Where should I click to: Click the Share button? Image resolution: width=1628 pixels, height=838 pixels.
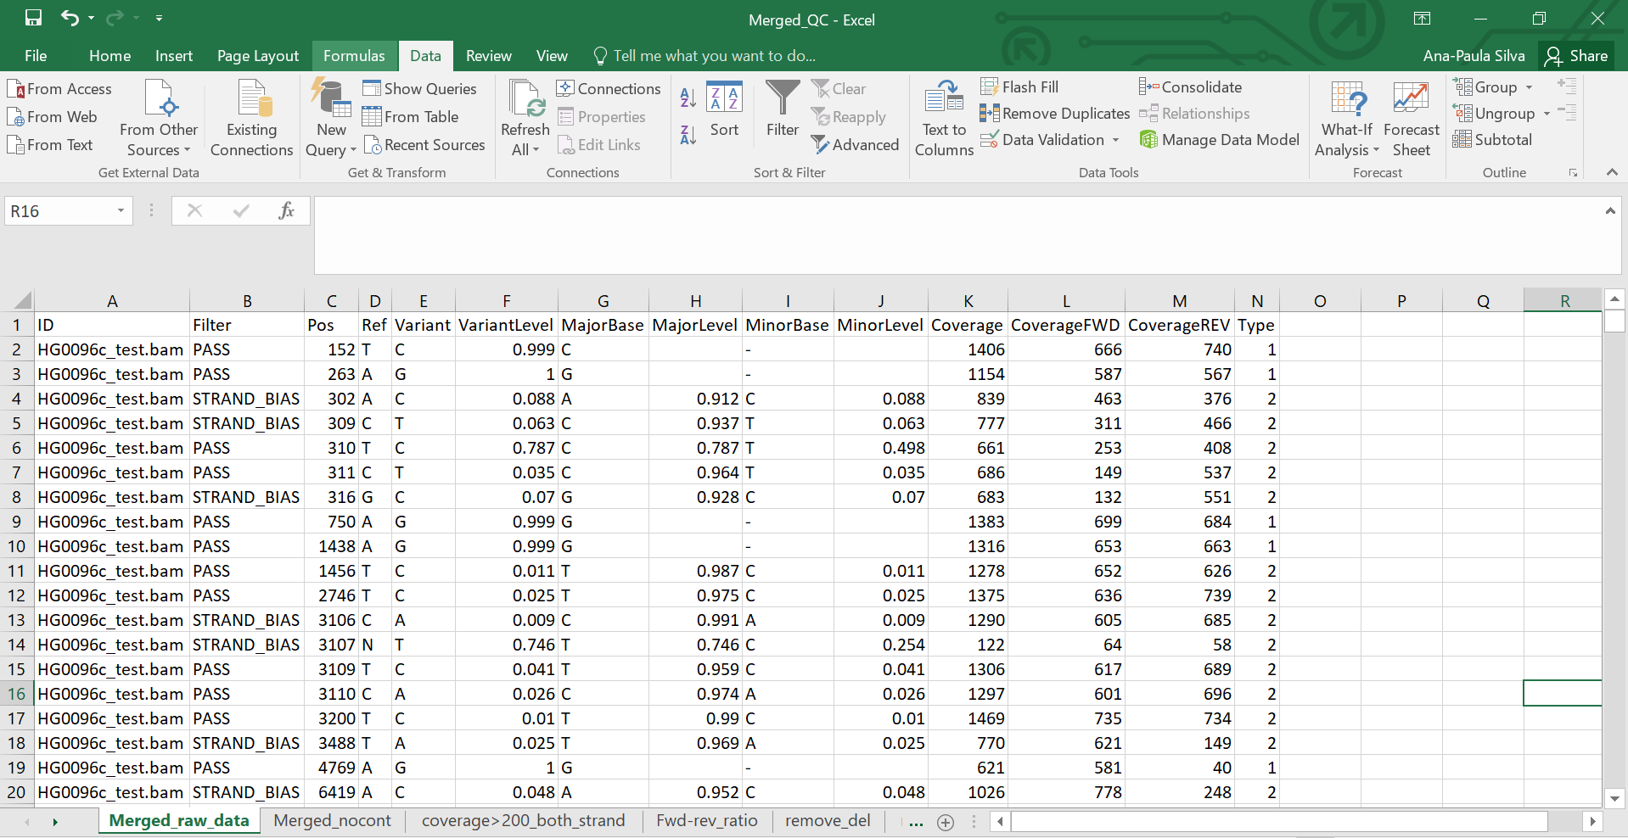coord(1577,56)
